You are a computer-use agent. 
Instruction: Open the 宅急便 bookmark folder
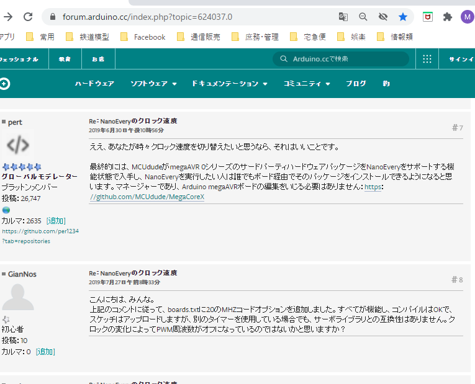pos(308,37)
